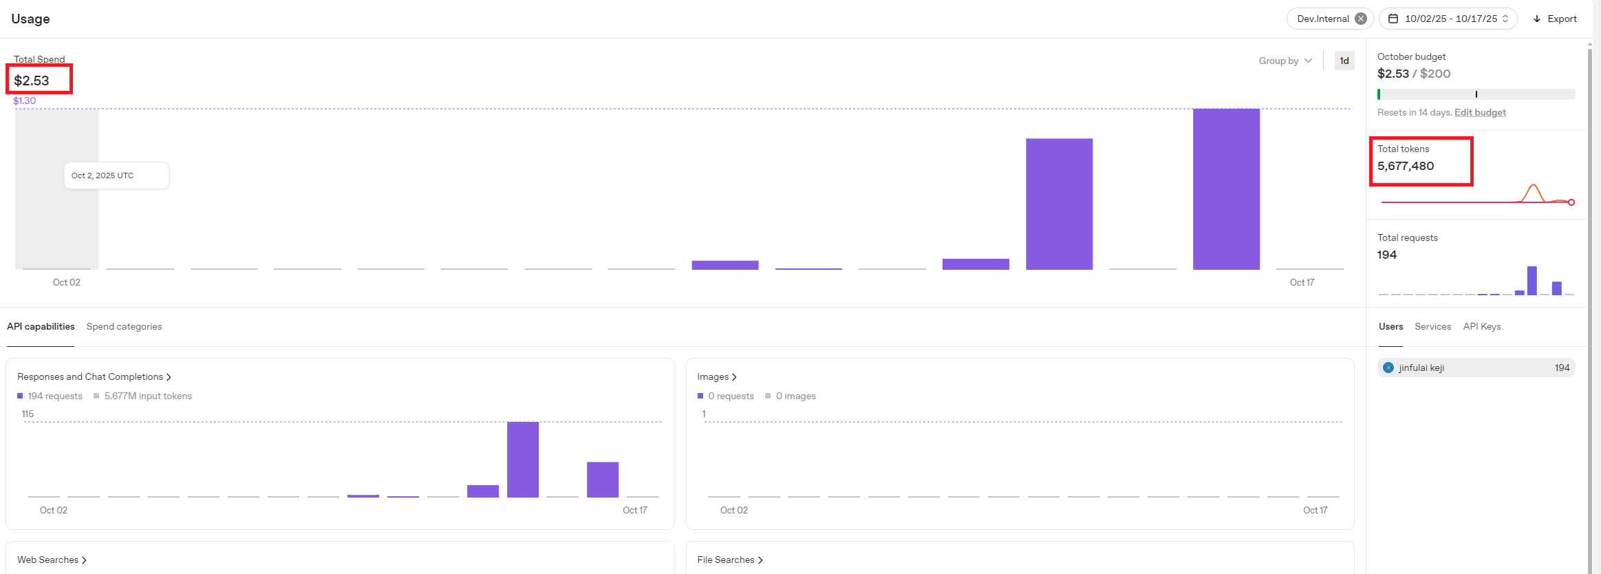
Task: Open the File Searches chevron
Action: pyautogui.click(x=760, y=560)
